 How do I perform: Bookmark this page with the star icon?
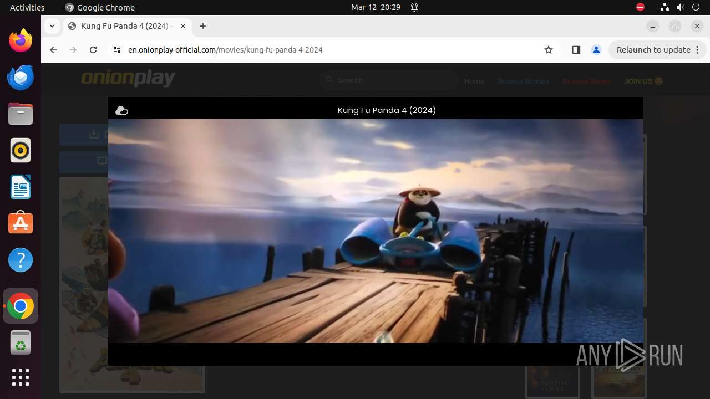pos(549,50)
